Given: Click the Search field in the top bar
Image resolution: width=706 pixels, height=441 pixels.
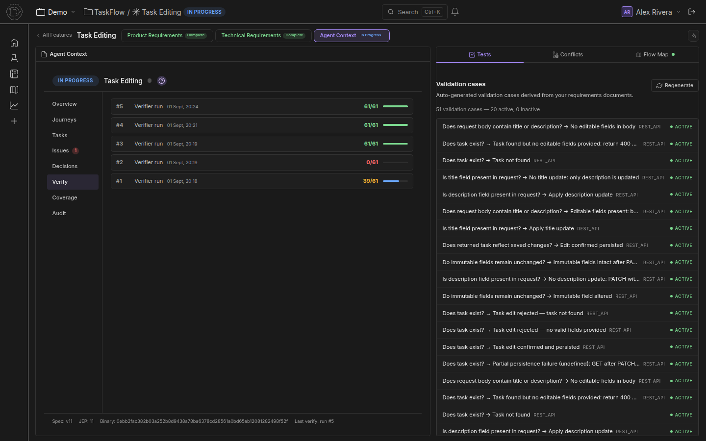Looking at the screenshot, I should coord(414,12).
